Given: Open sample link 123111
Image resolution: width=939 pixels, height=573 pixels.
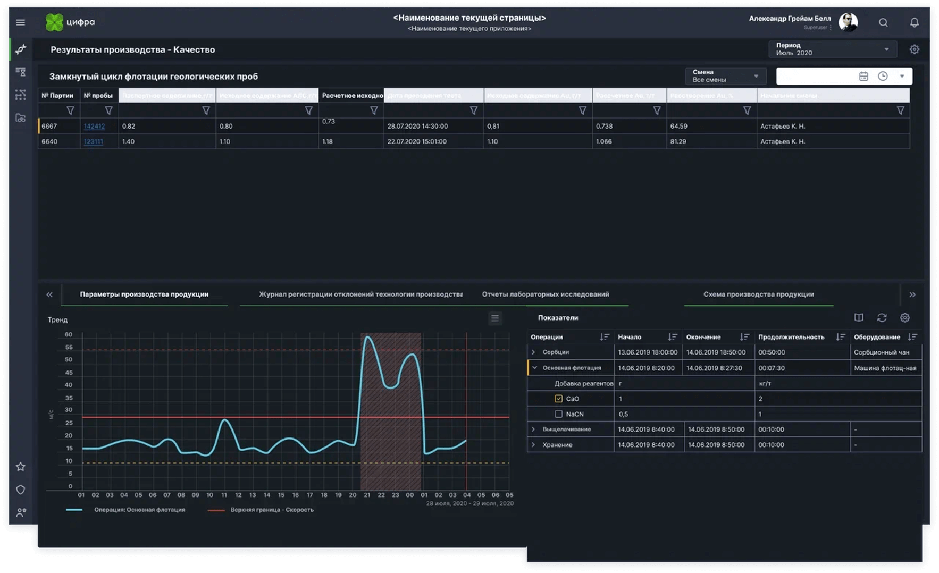Looking at the screenshot, I should (x=93, y=142).
